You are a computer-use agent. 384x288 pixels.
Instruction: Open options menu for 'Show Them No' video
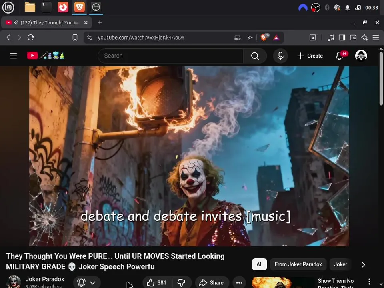(369, 282)
